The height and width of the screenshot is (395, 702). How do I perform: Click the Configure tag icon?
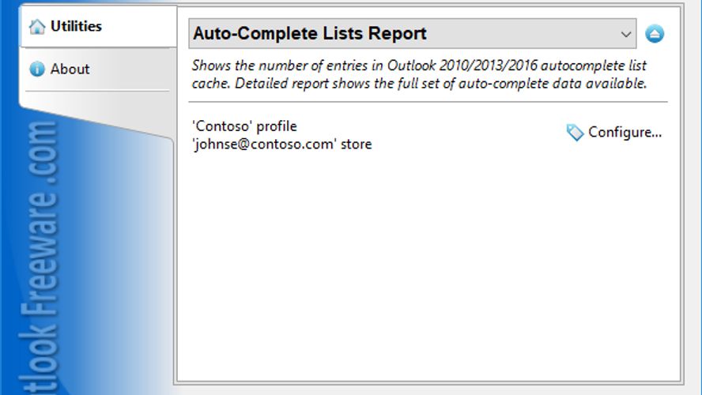coord(575,133)
